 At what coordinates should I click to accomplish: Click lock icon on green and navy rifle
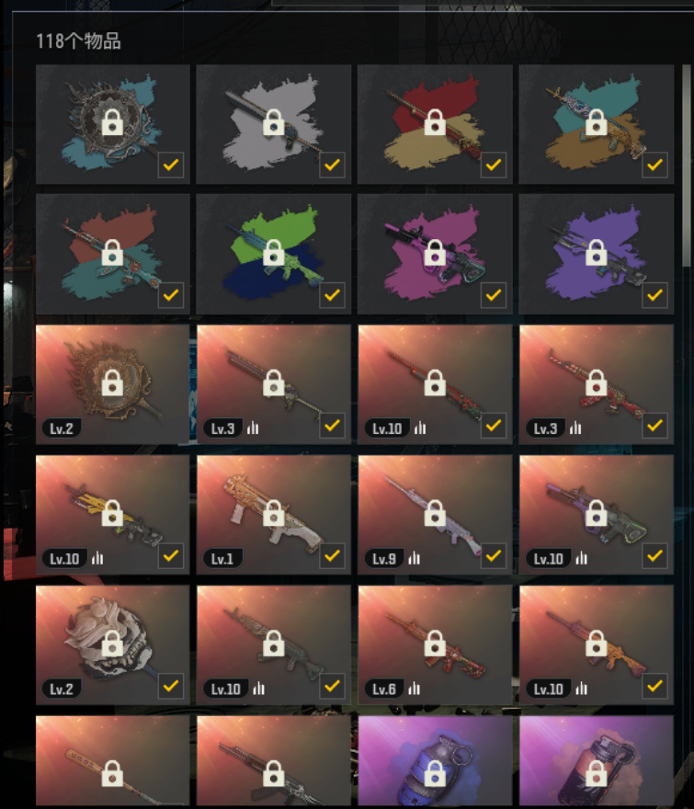(x=274, y=253)
